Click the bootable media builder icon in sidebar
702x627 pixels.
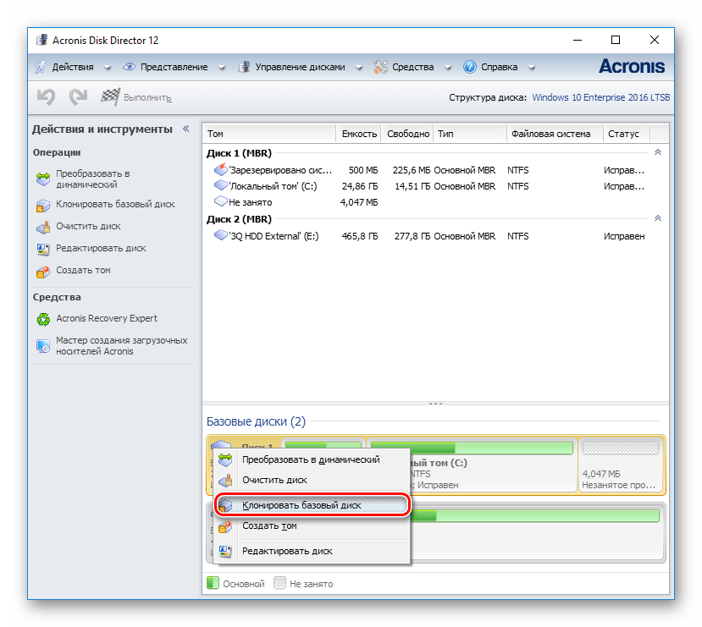pyautogui.click(x=42, y=345)
